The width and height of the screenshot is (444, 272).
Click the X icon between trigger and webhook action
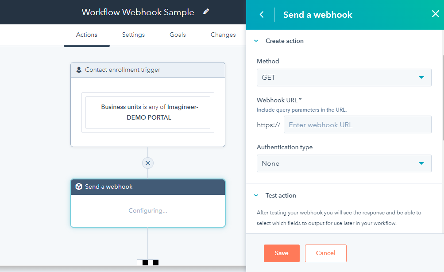pos(147,163)
